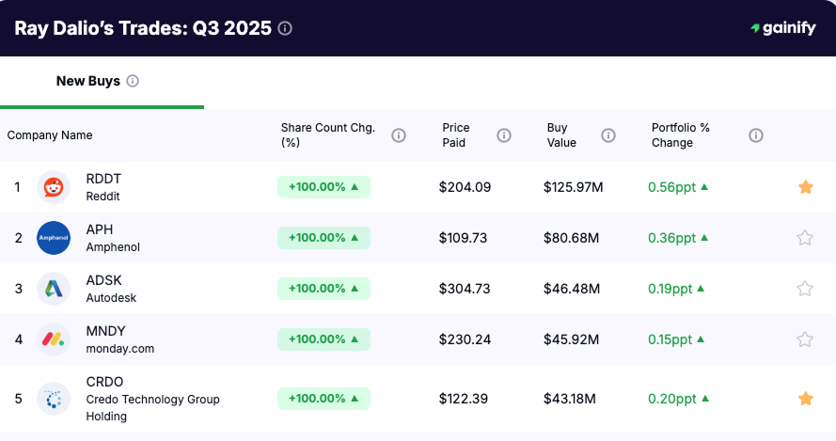Click the +100.00% badge in the ADSK row

click(323, 289)
